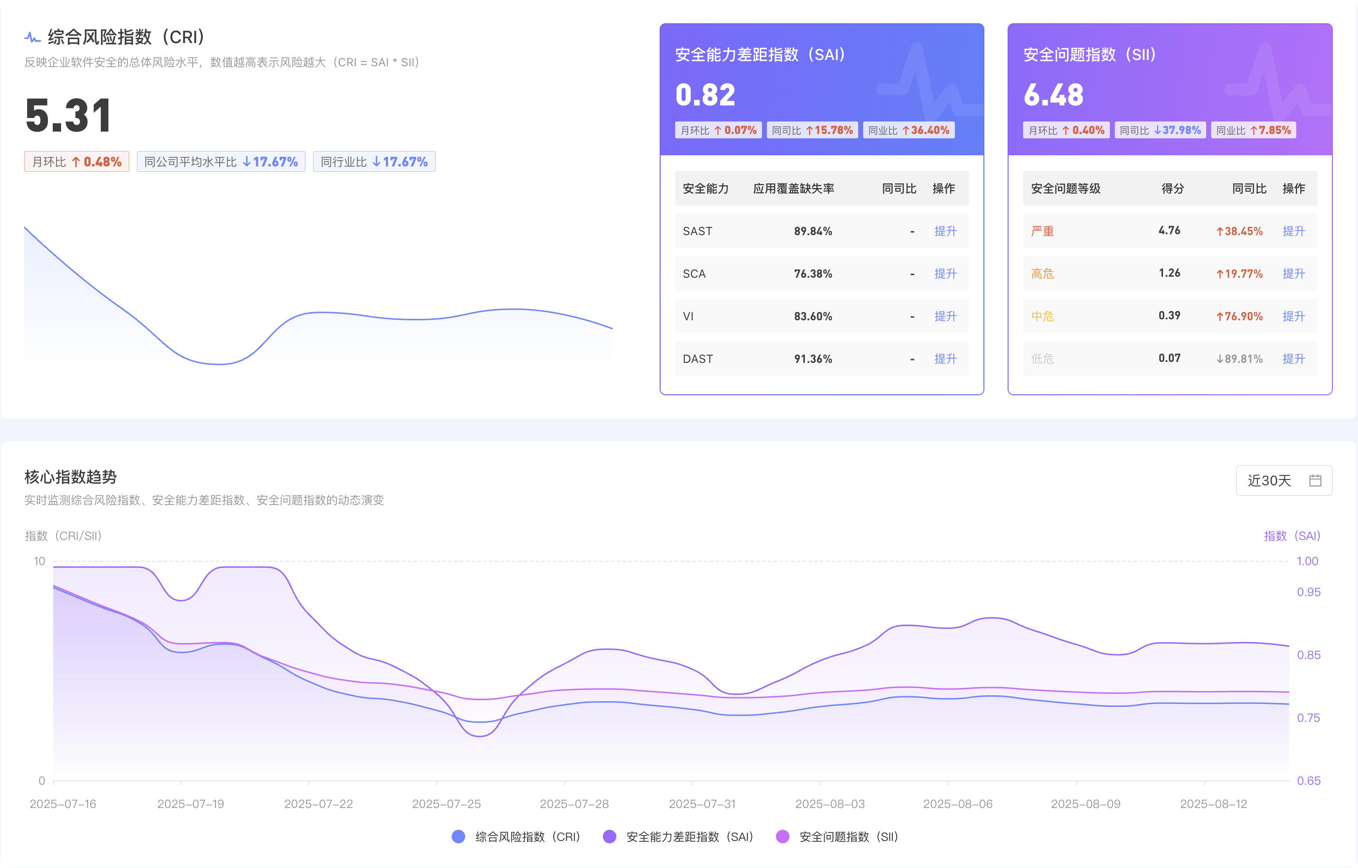Image resolution: width=1358 pixels, height=868 pixels.
Task: Click the up arrow in 月环比 0.48% badge
Action: pyautogui.click(x=75, y=162)
